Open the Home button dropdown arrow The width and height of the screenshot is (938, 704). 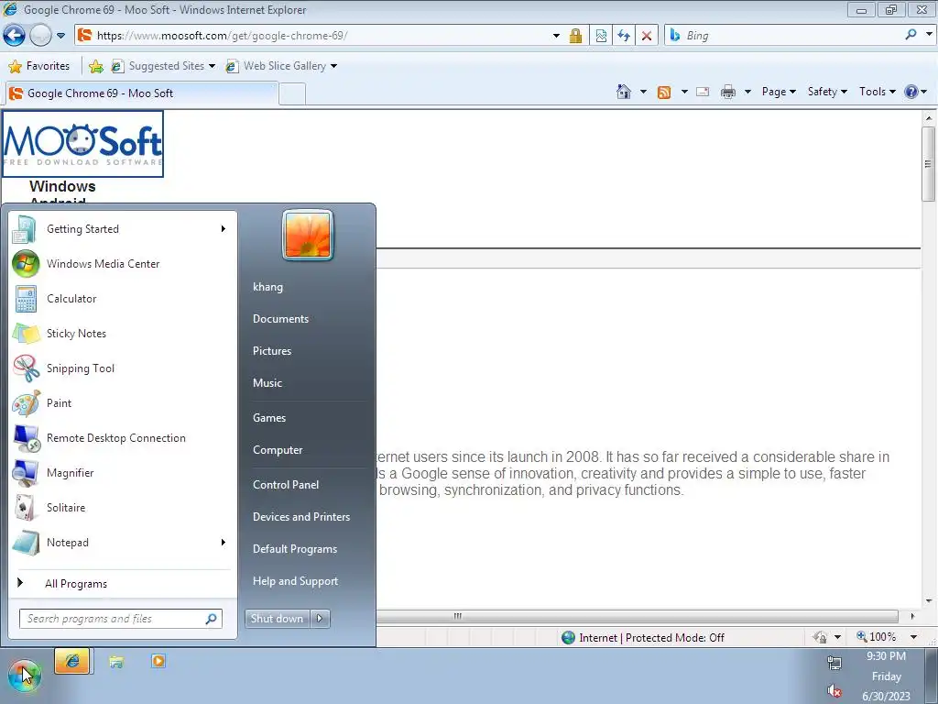643,92
